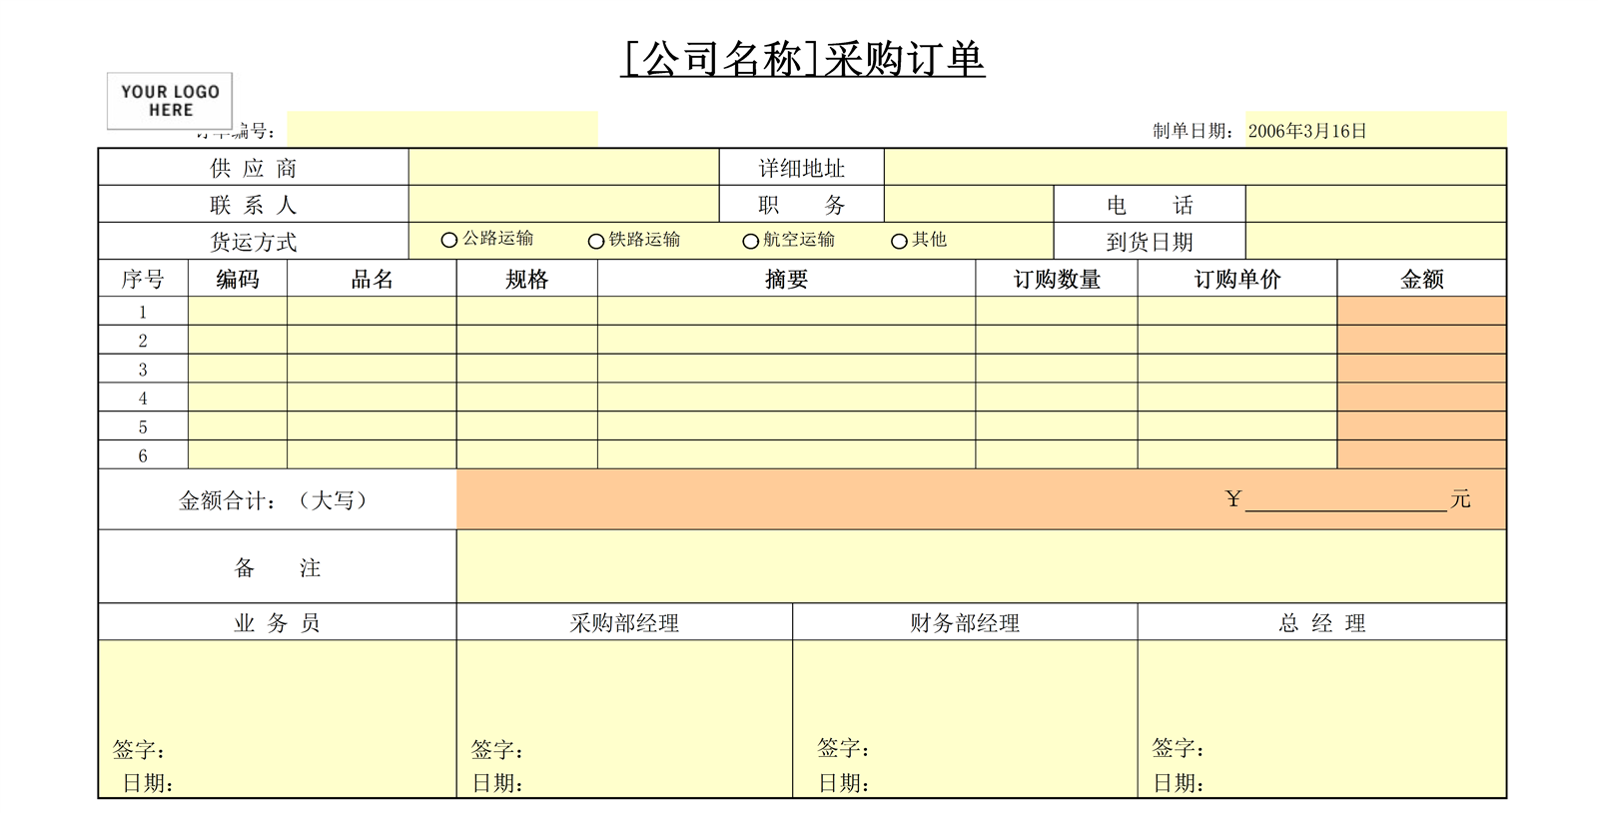Click 日期 under 财务部经理
This screenshot has height=813, width=1598.
843,784
